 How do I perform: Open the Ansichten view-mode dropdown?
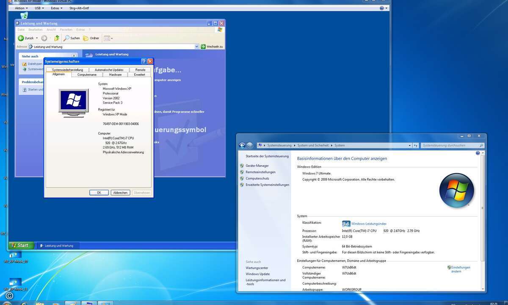pyautogui.click(x=108, y=38)
